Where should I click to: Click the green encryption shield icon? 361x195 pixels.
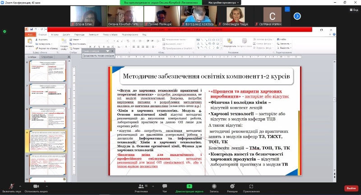pos(5,32)
